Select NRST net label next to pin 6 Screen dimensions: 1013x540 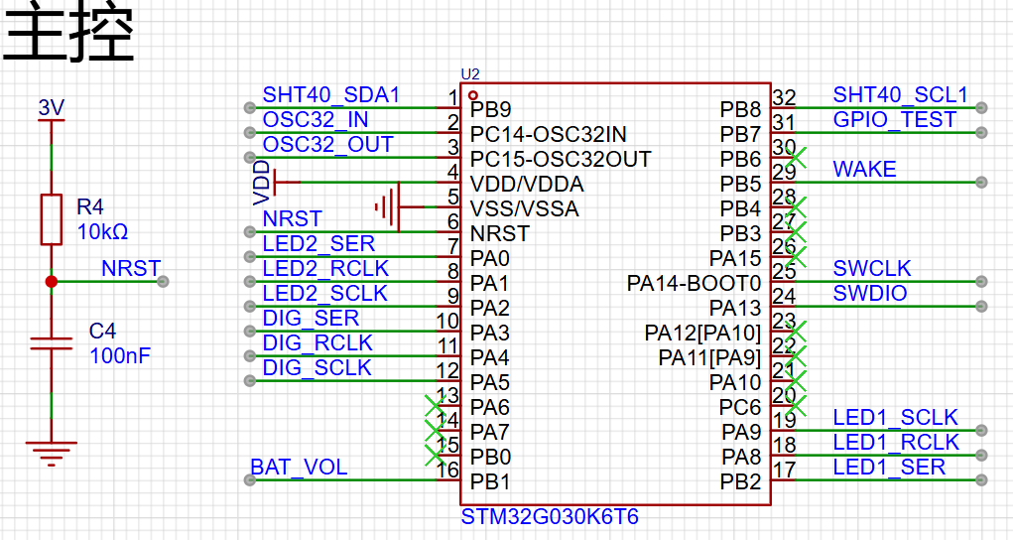click(292, 218)
